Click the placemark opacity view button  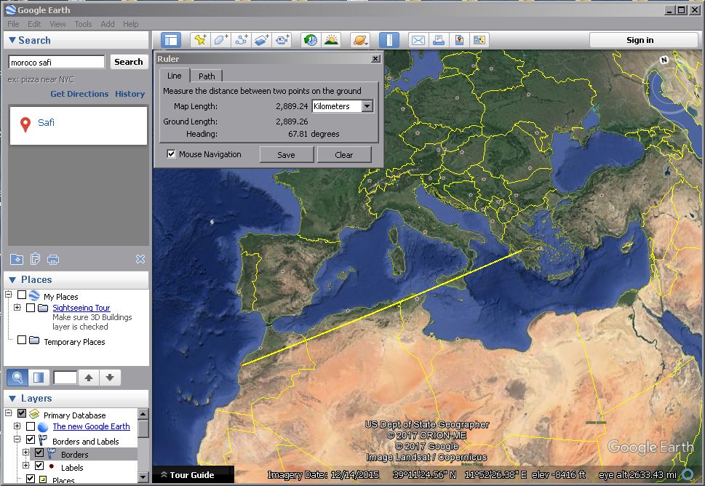pyautogui.click(x=39, y=378)
